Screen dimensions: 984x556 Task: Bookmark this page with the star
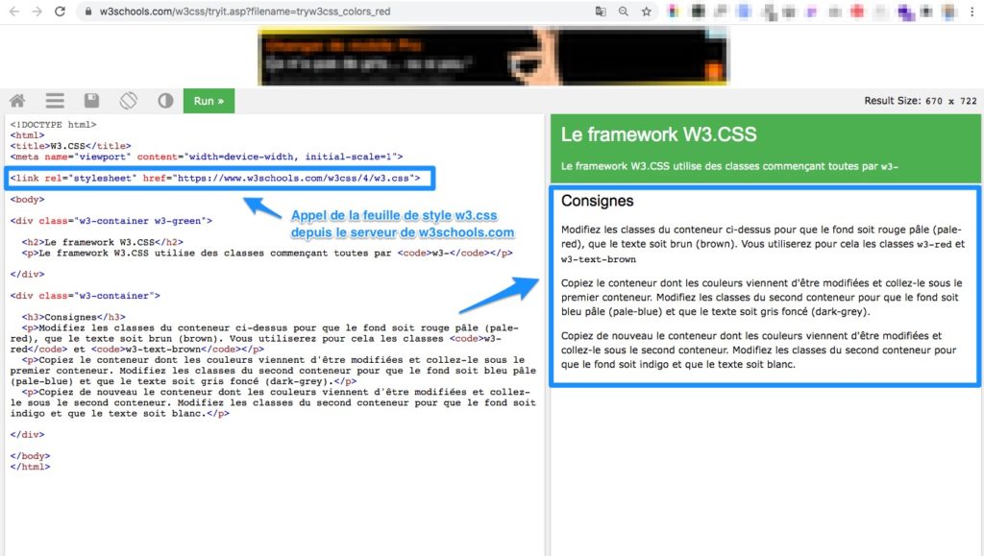pyautogui.click(x=647, y=12)
